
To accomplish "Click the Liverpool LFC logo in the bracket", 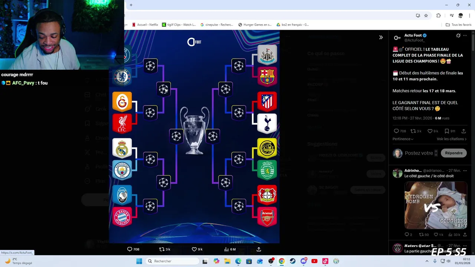I will (x=122, y=123).
